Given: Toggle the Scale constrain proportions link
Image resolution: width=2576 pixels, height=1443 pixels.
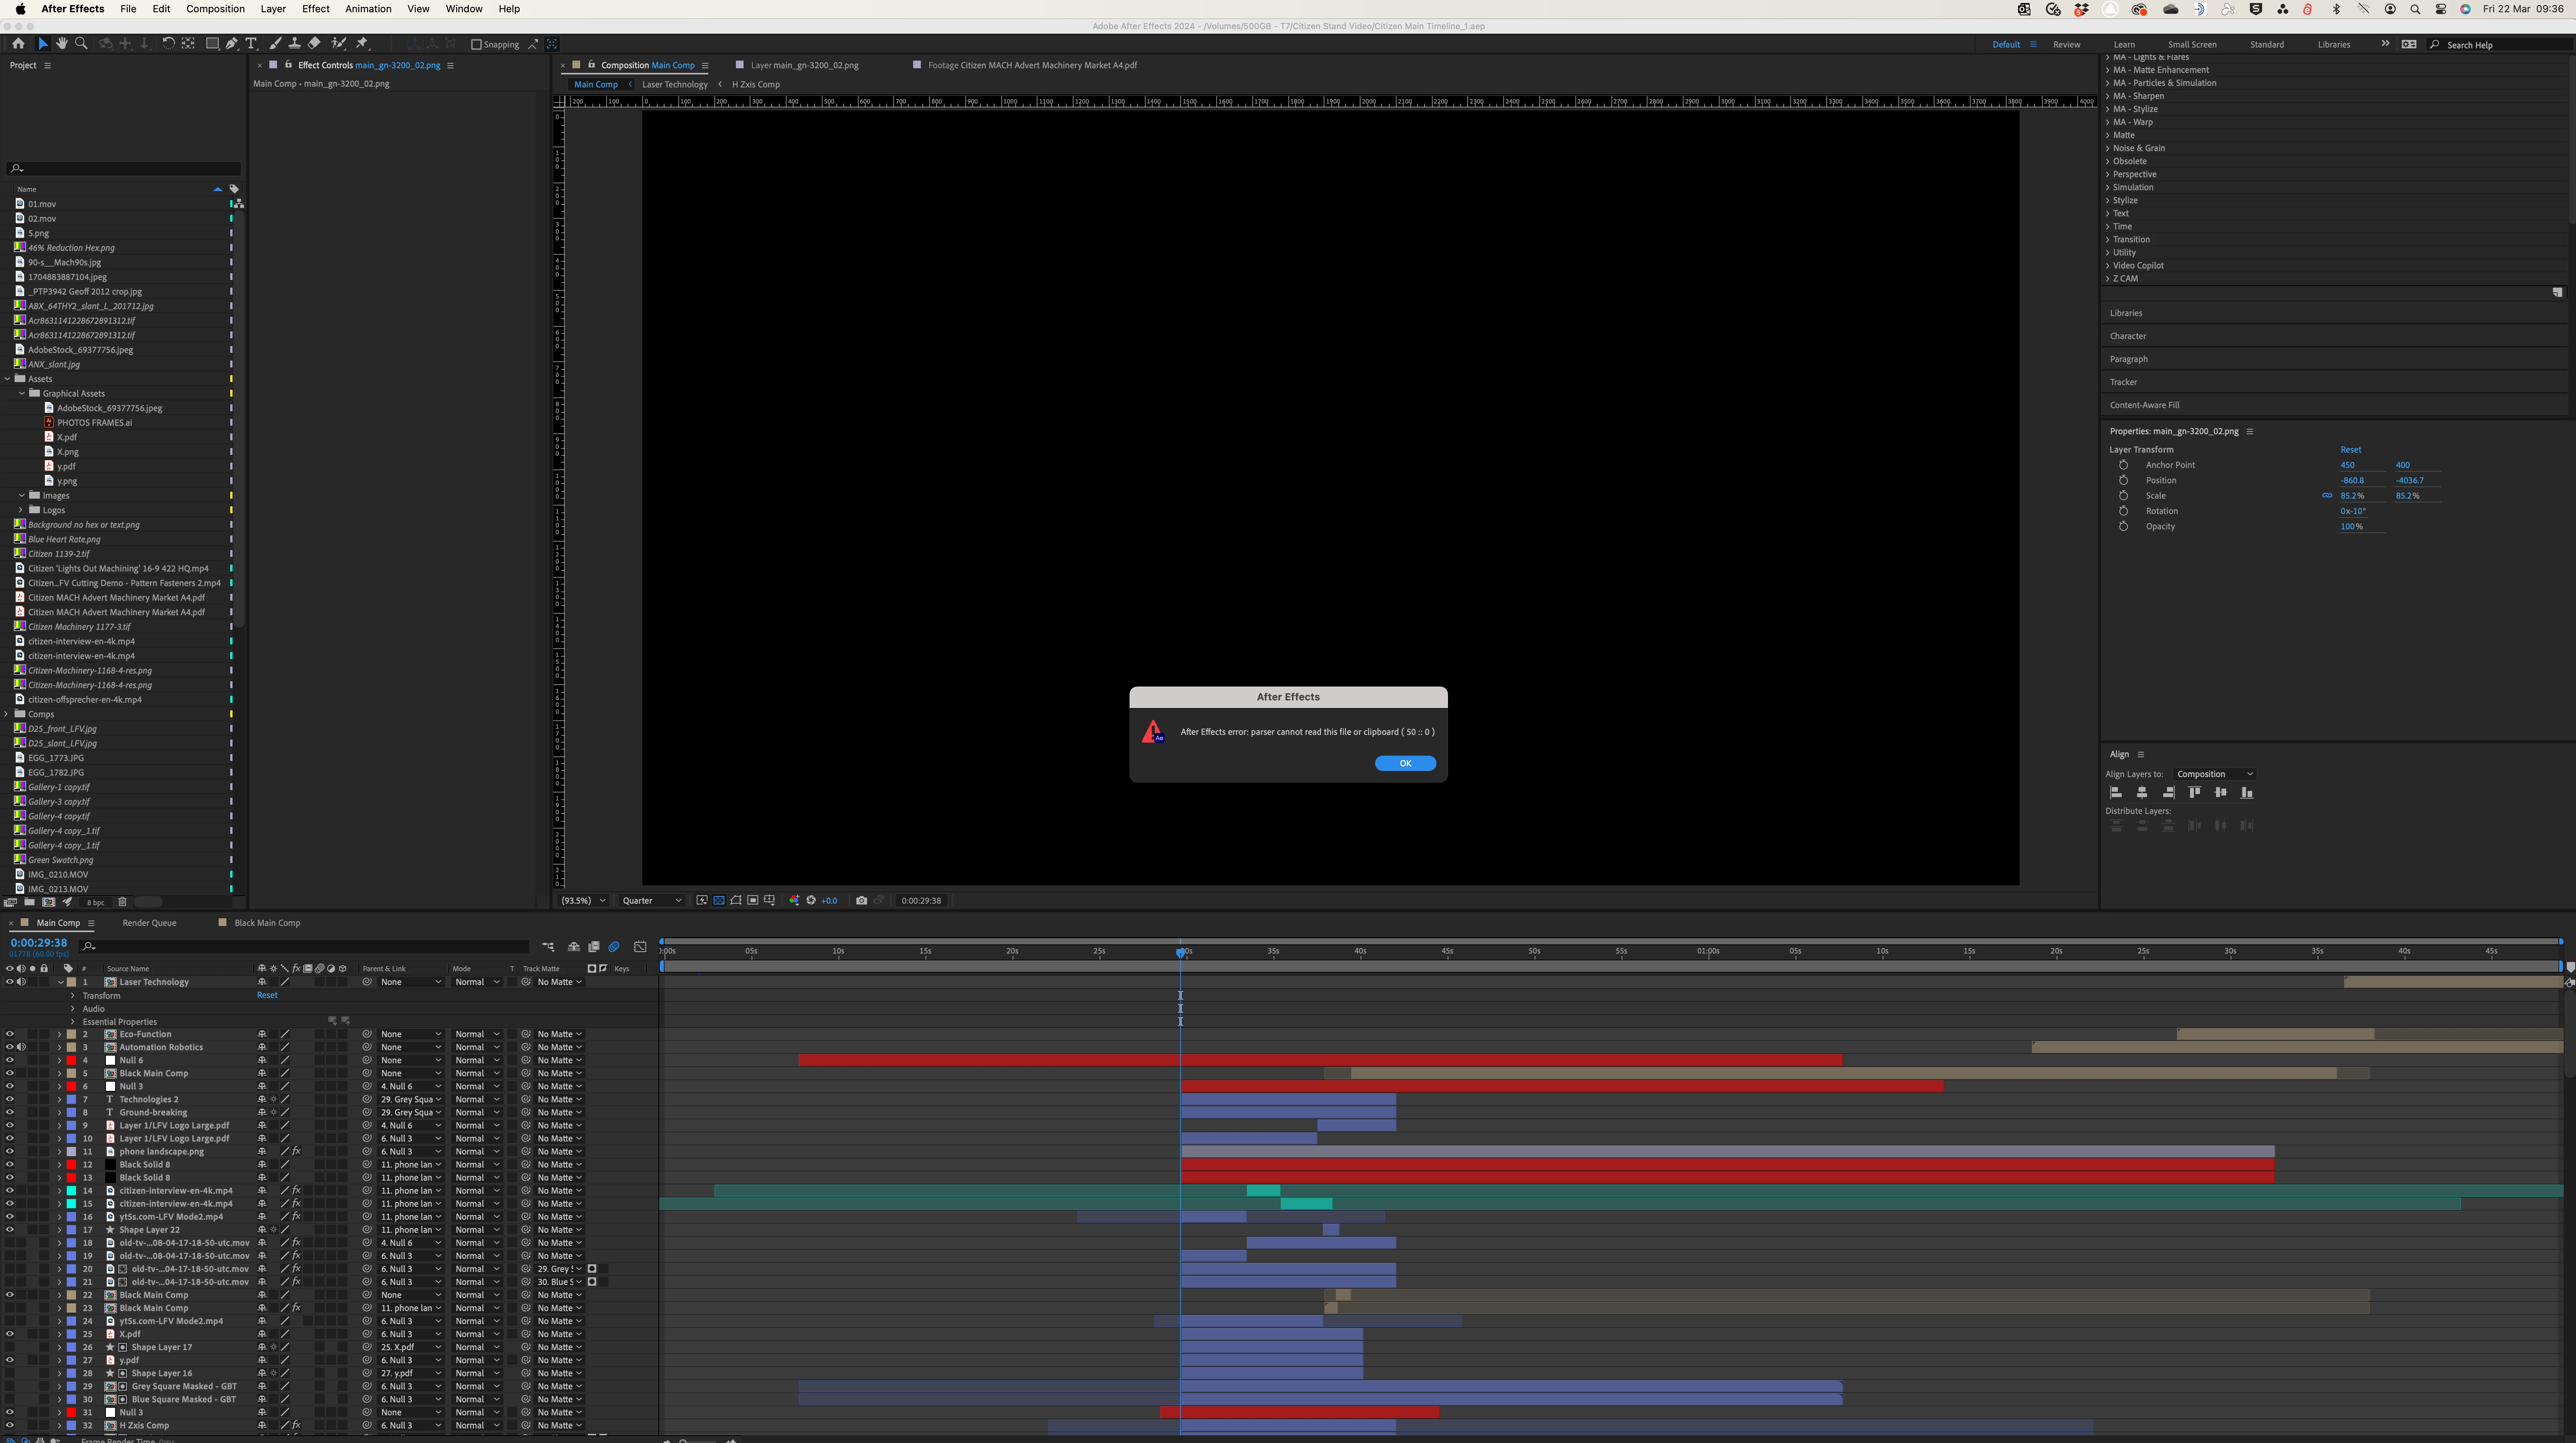Looking at the screenshot, I should click(2327, 496).
